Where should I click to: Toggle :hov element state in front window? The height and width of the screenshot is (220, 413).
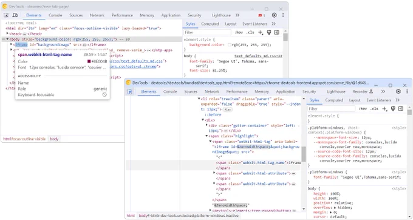coord(363,109)
